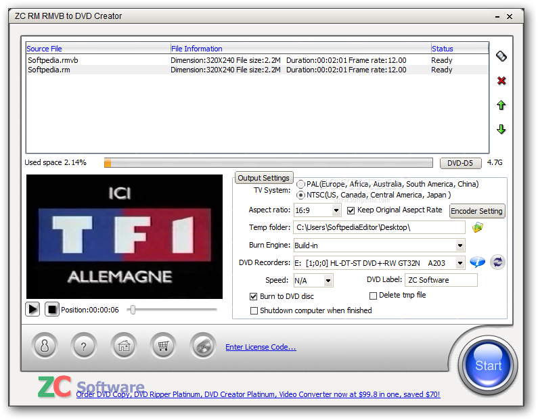
Task: Move file down with green down arrow
Action: 501,129
